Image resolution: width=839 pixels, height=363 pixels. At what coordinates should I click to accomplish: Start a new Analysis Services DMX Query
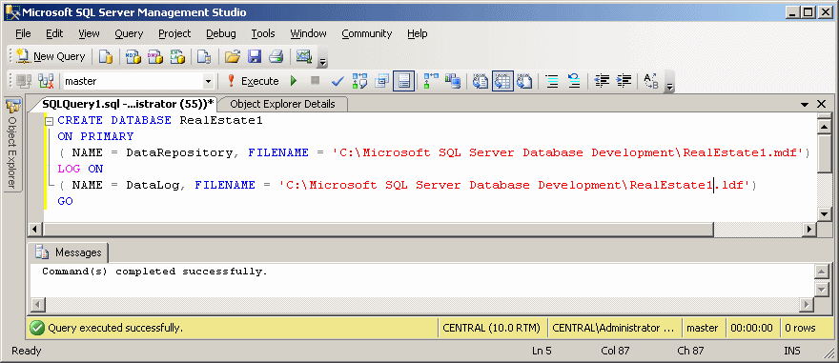(x=154, y=56)
